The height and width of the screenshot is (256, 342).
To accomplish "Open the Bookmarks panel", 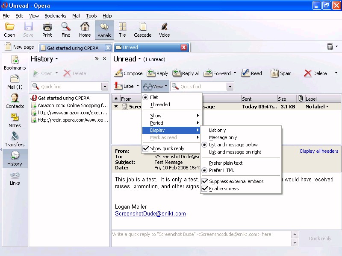I will click(15, 63).
